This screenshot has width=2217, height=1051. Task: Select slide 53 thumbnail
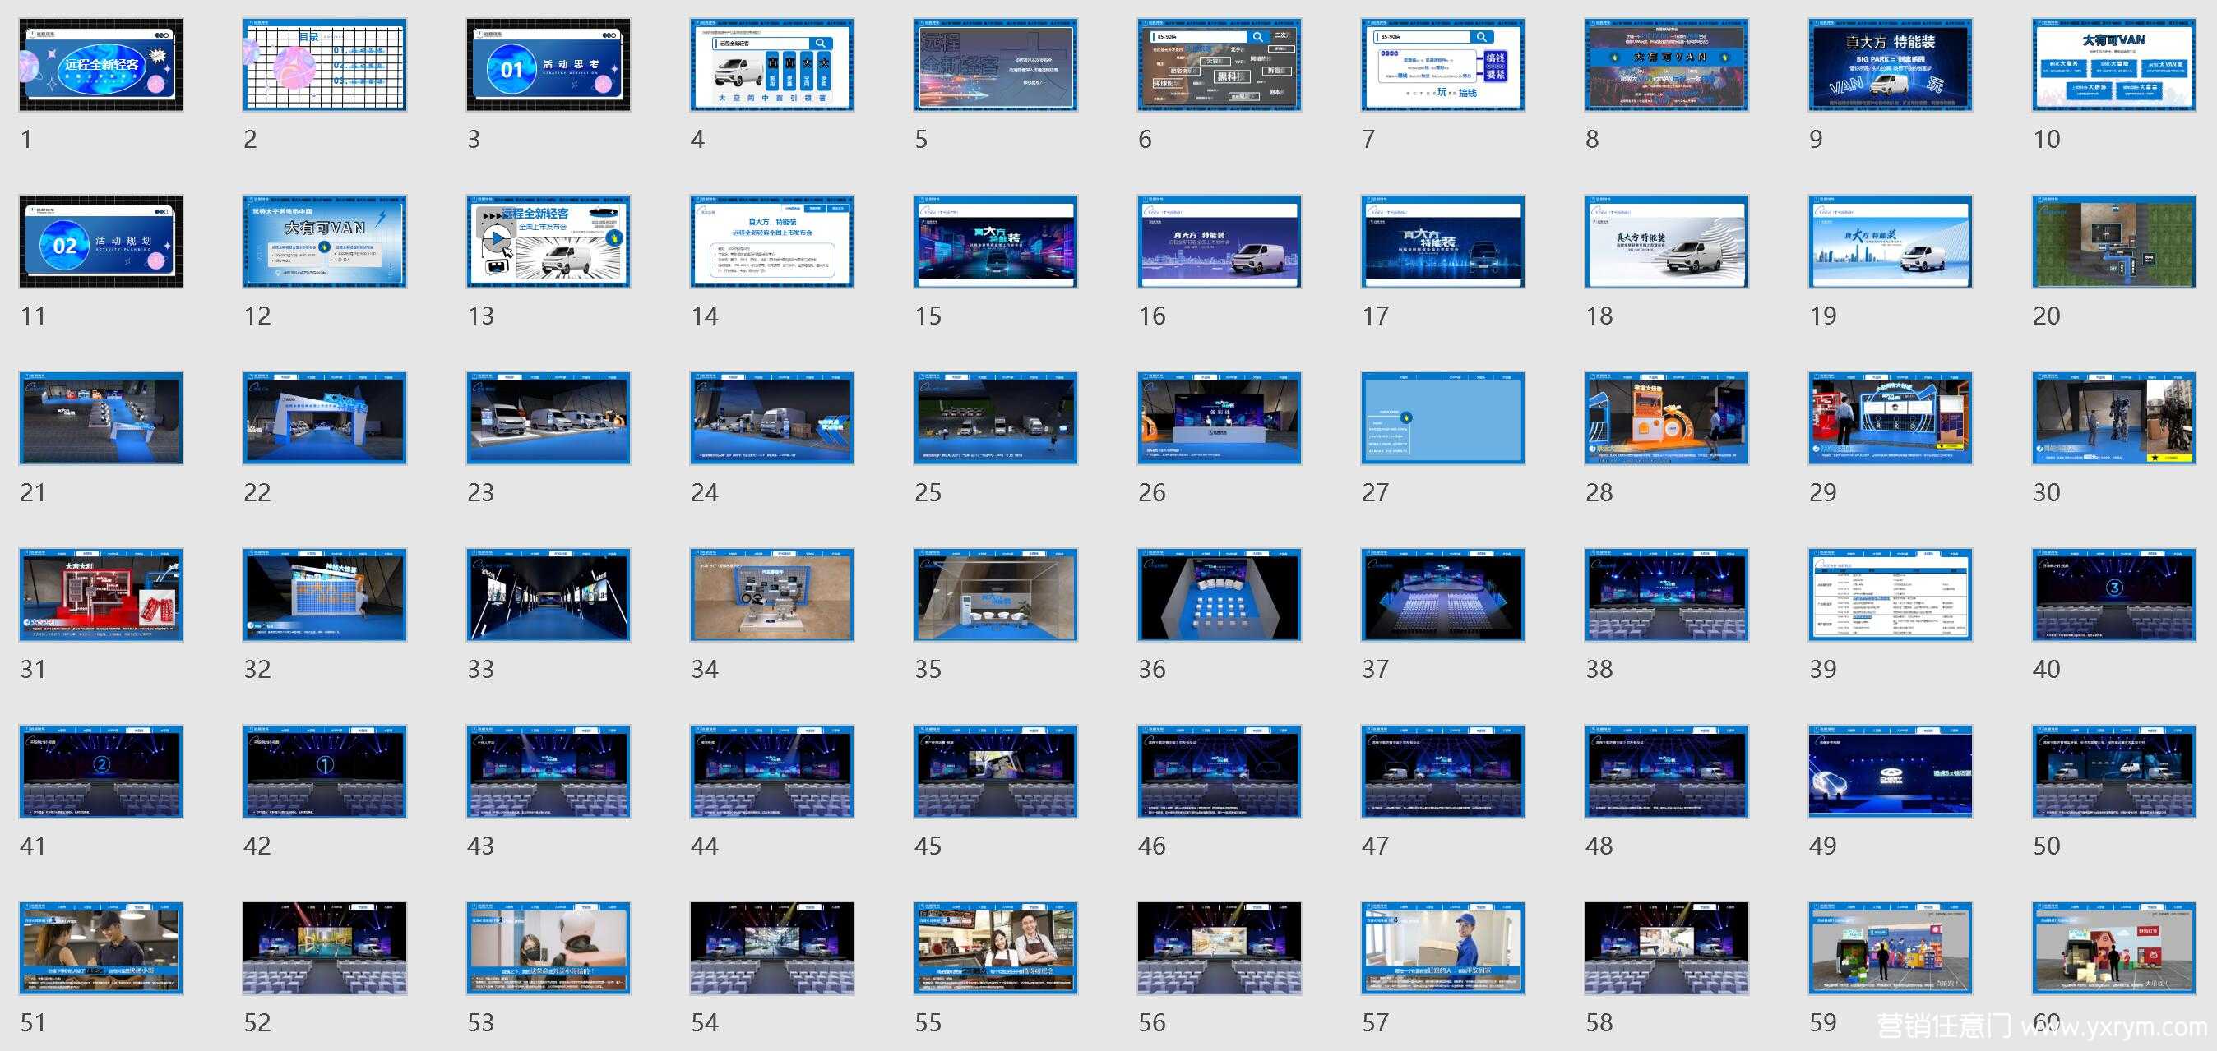[x=548, y=948]
